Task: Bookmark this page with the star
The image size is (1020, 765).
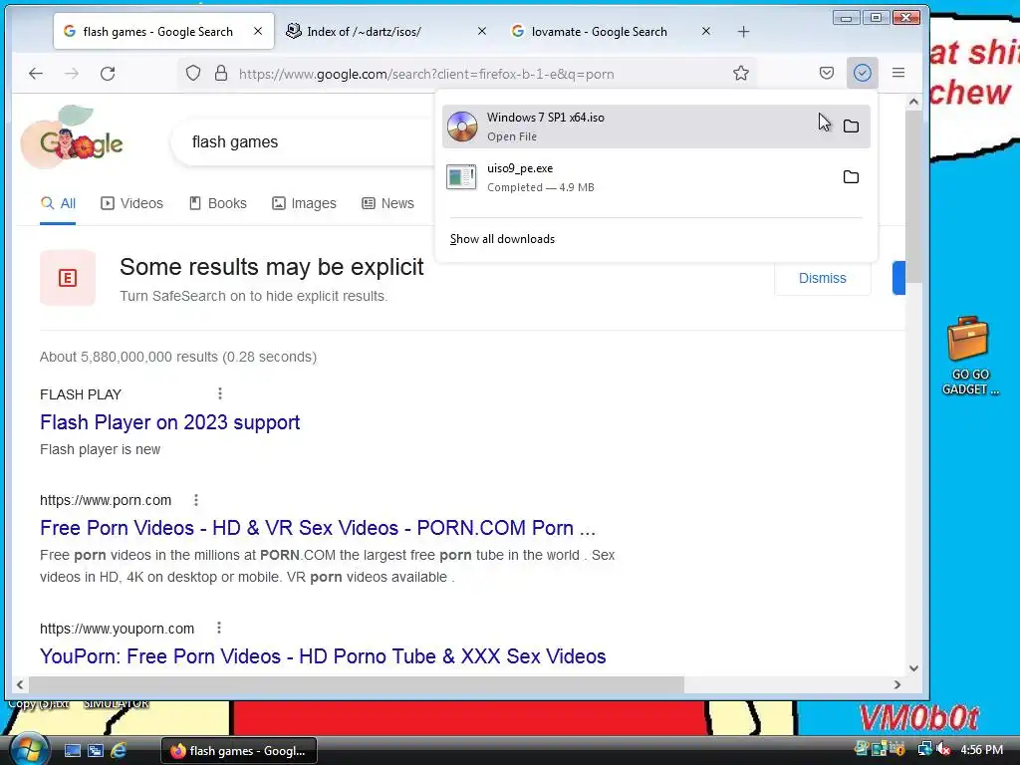Action: (741, 73)
